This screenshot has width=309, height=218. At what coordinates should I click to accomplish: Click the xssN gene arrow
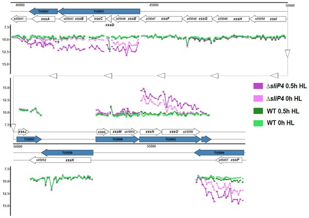point(151,132)
